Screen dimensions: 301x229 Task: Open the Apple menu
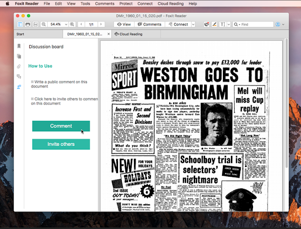click(x=8, y=3)
